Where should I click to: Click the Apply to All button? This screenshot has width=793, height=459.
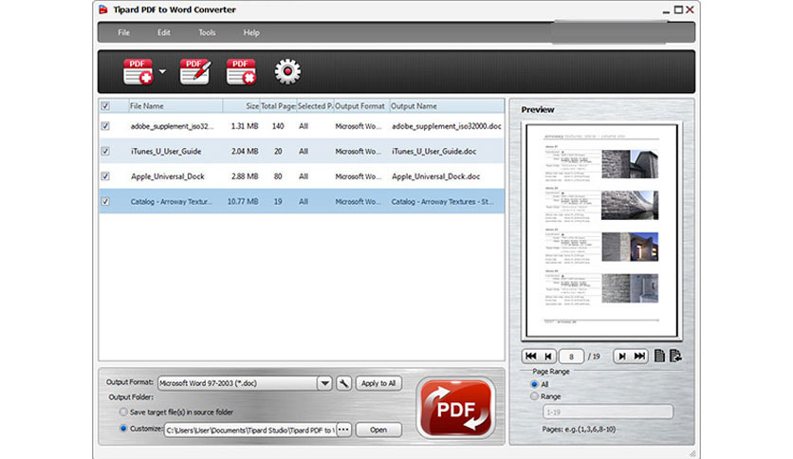378,383
